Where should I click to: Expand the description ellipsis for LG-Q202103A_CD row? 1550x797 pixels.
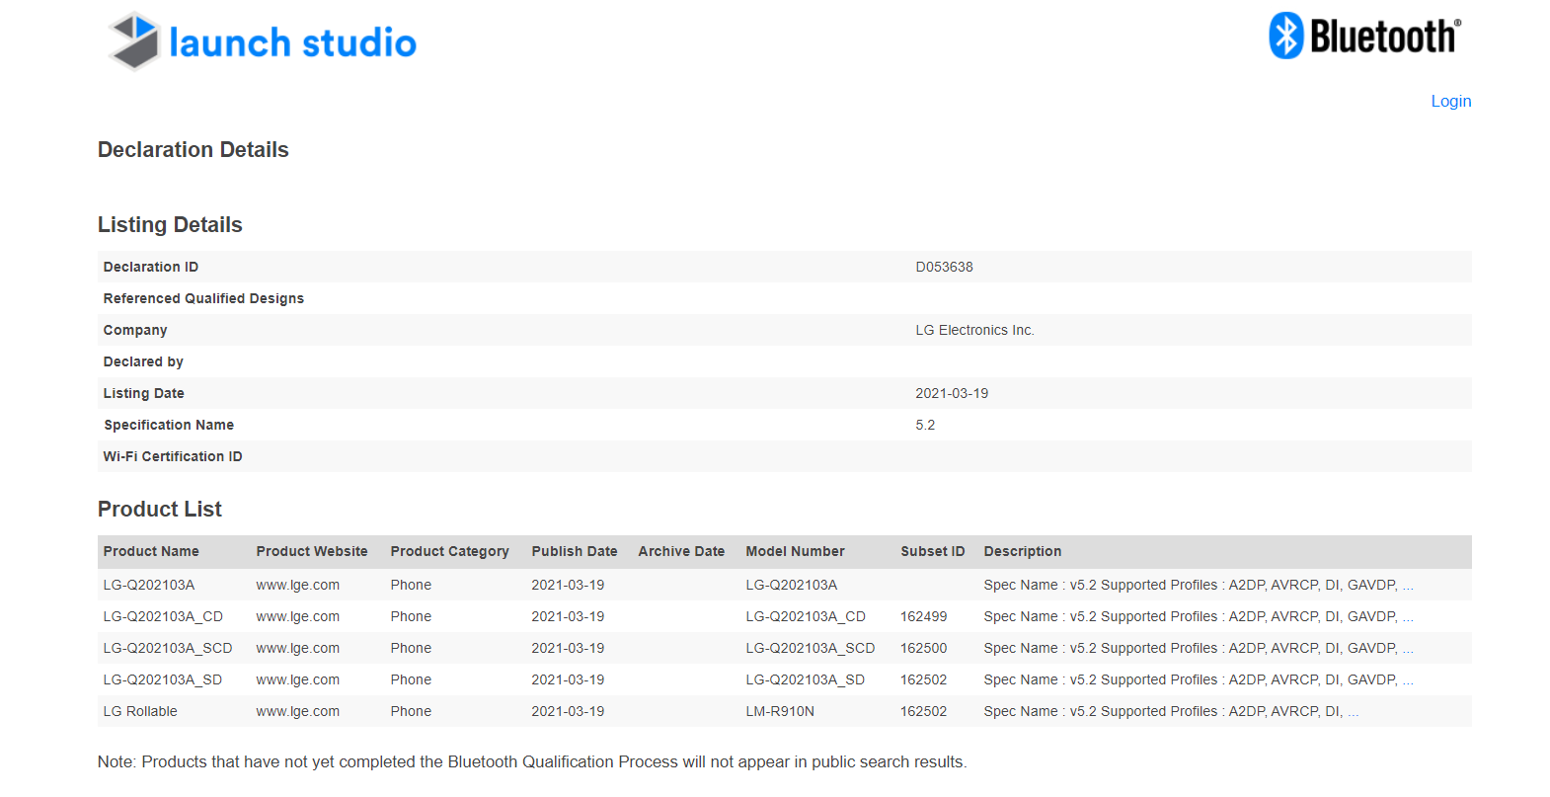click(1408, 617)
